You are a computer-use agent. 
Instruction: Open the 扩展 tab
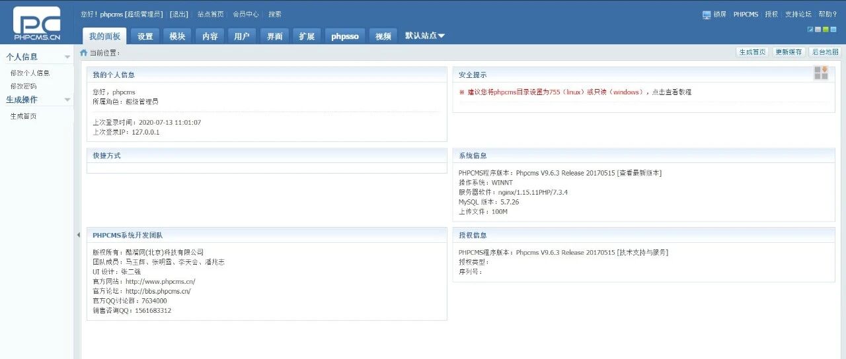(x=307, y=36)
